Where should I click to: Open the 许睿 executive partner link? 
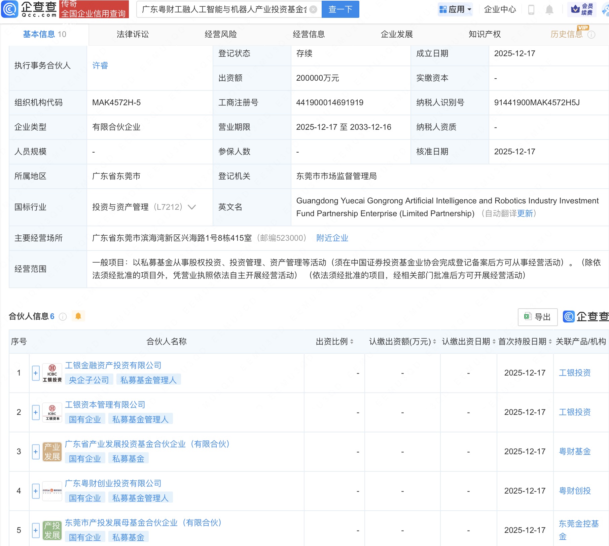coord(101,66)
